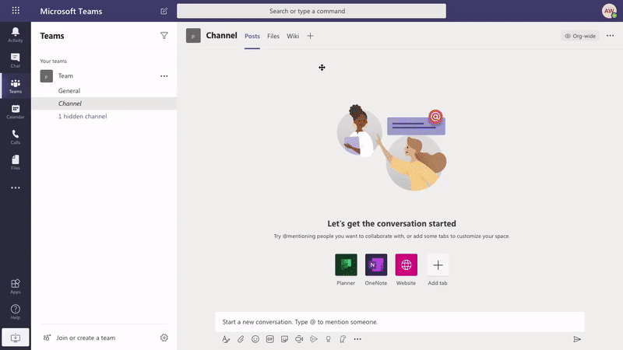Open the user profile avatar
Image resolution: width=623 pixels, height=350 pixels.
609,11
